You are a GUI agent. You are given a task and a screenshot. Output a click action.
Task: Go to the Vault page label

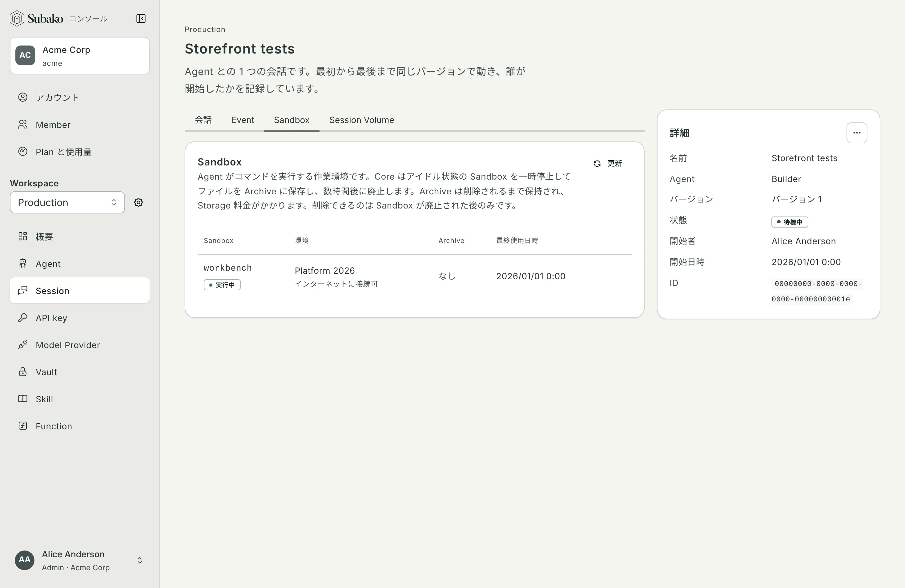(46, 372)
